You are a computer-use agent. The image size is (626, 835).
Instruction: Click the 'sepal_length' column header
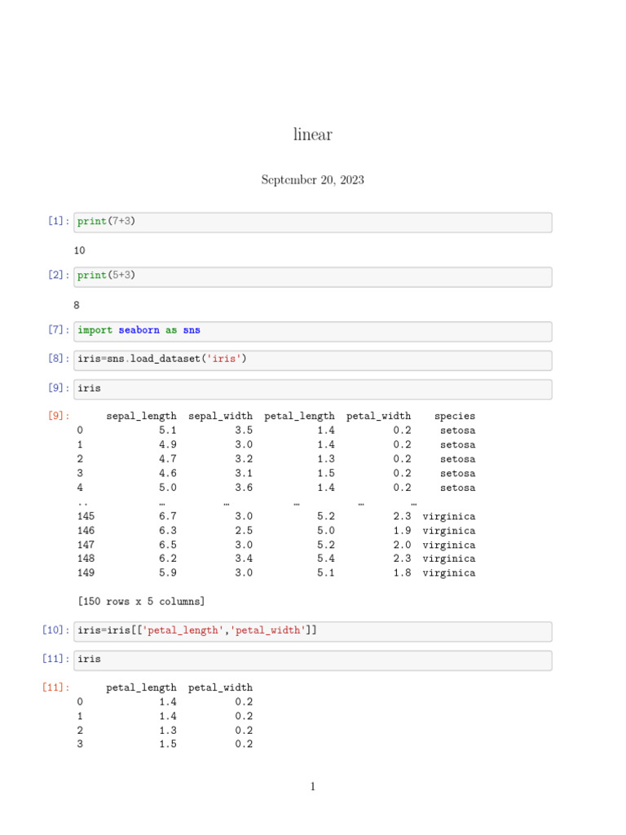[x=141, y=417]
